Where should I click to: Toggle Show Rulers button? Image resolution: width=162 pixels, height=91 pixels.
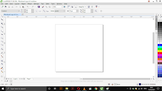pyautogui.click(x=69, y=7)
